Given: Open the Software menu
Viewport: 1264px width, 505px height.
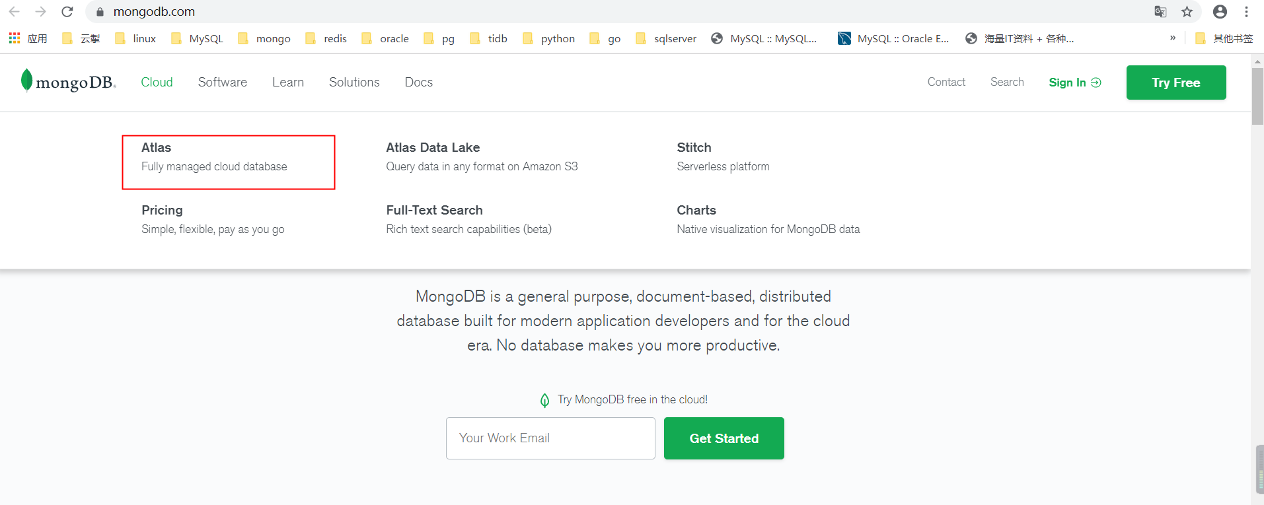Looking at the screenshot, I should (223, 82).
